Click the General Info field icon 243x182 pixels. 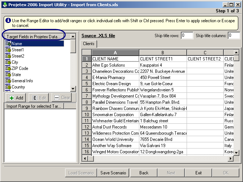[x=8, y=81]
